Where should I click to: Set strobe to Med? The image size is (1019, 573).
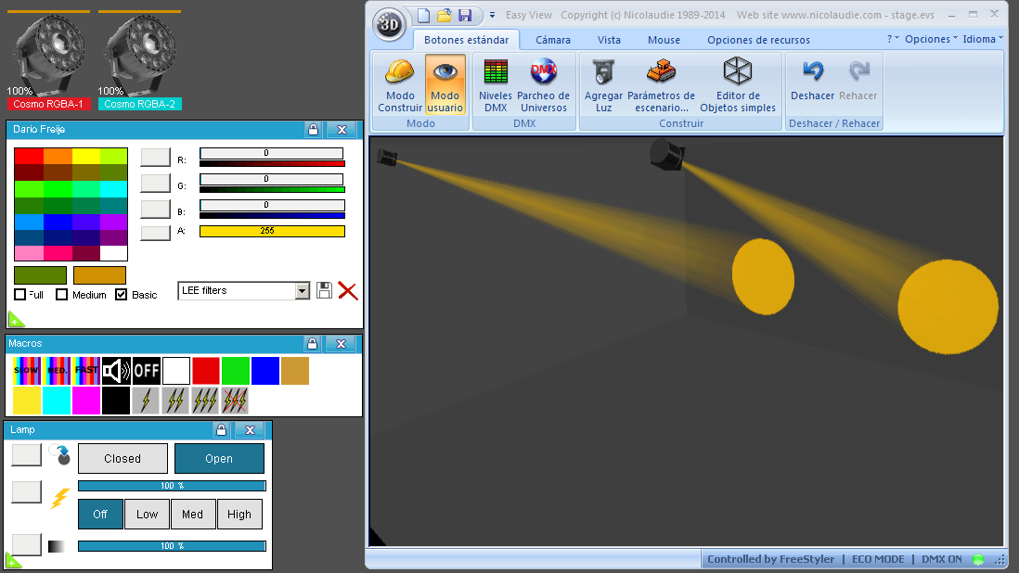pos(192,514)
